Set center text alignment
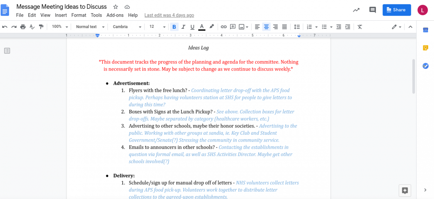The width and height of the screenshot is (434, 199). point(267,27)
